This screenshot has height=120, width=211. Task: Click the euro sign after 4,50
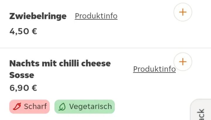(x=34, y=31)
